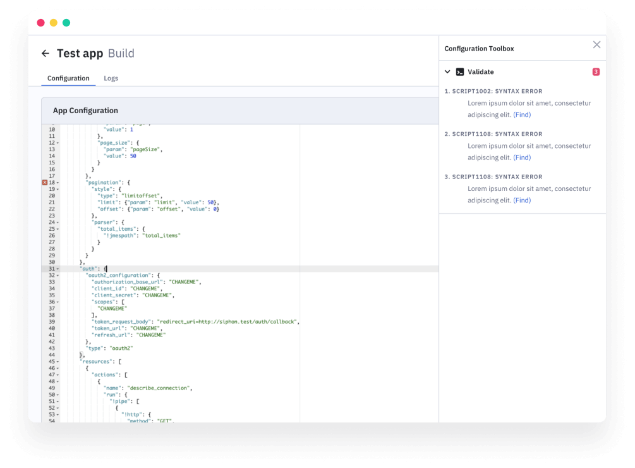The height and width of the screenshot is (468, 635).
Task: Fold line 50 run block
Action: [57, 395]
